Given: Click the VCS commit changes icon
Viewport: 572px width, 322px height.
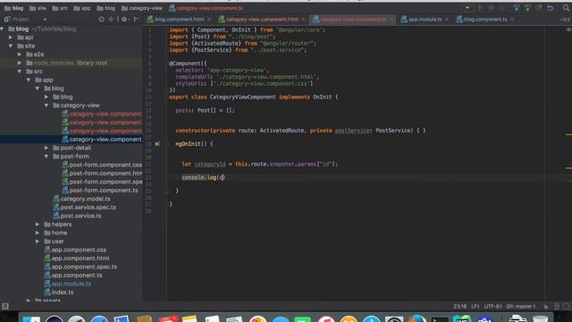Looking at the screenshot, I should pos(527,8).
